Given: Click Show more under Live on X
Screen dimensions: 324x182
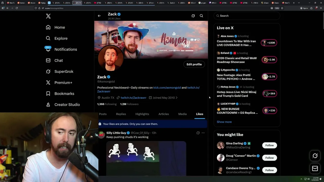Looking at the screenshot, I should point(224,122).
